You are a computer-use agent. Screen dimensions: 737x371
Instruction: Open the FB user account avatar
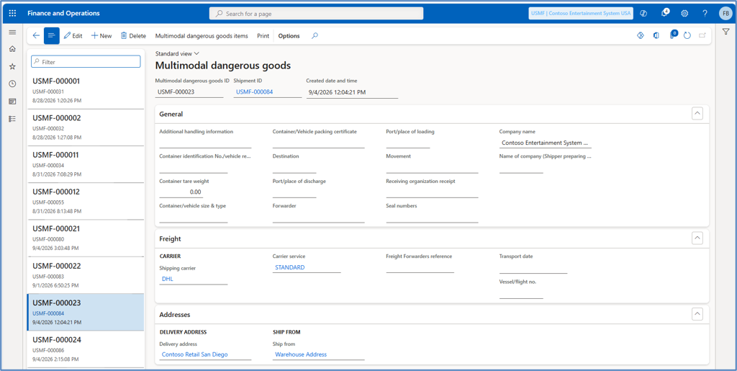click(725, 13)
